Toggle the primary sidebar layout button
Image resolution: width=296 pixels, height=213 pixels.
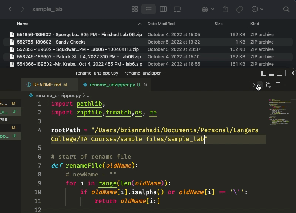coord(263,73)
